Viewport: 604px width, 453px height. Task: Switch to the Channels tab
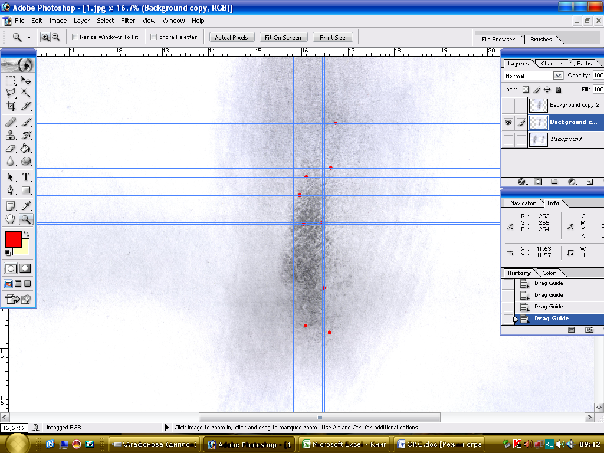point(552,64)
